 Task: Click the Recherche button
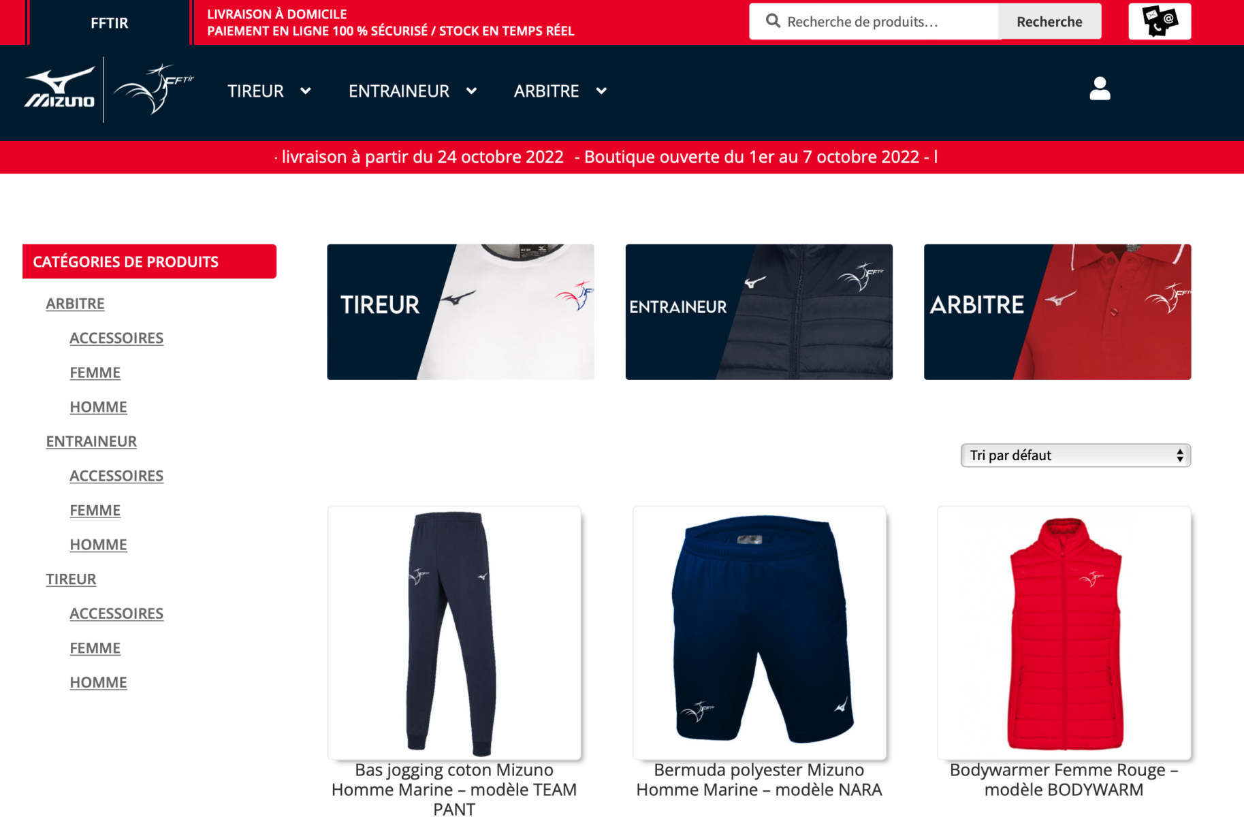coord(1049,21)
